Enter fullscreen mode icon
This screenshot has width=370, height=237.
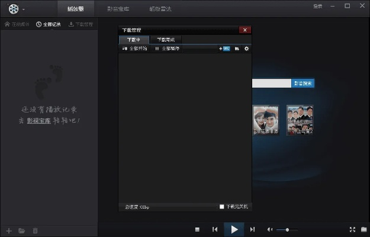point(352,229)
